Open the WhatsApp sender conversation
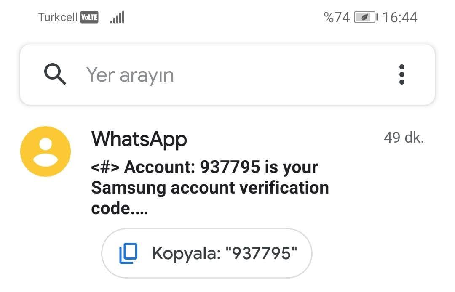This screenshot has width=455, height=292. [x=139, y=139]
